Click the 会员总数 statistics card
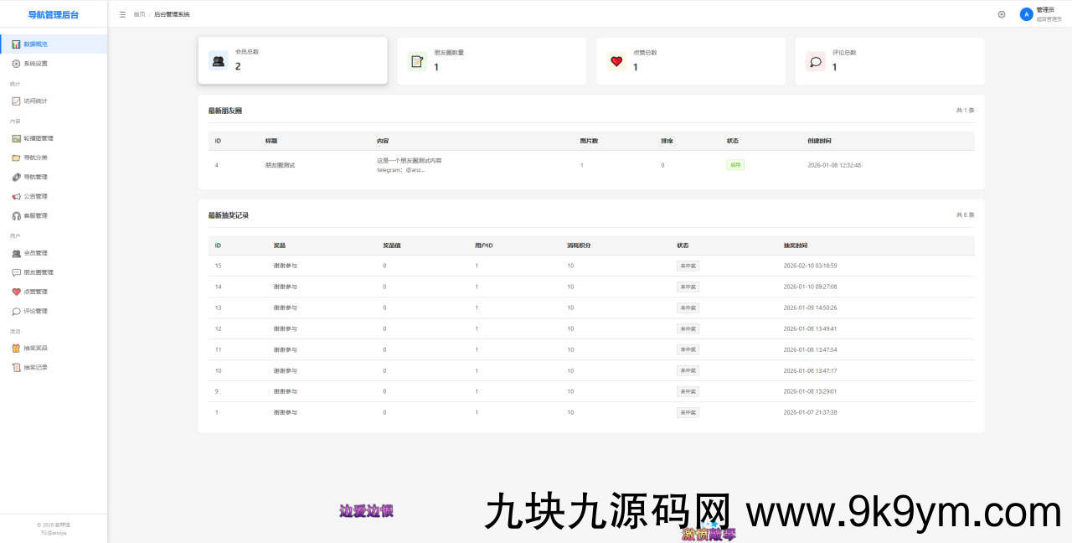This screenshot has height=543, width=1072. point(292,60)
